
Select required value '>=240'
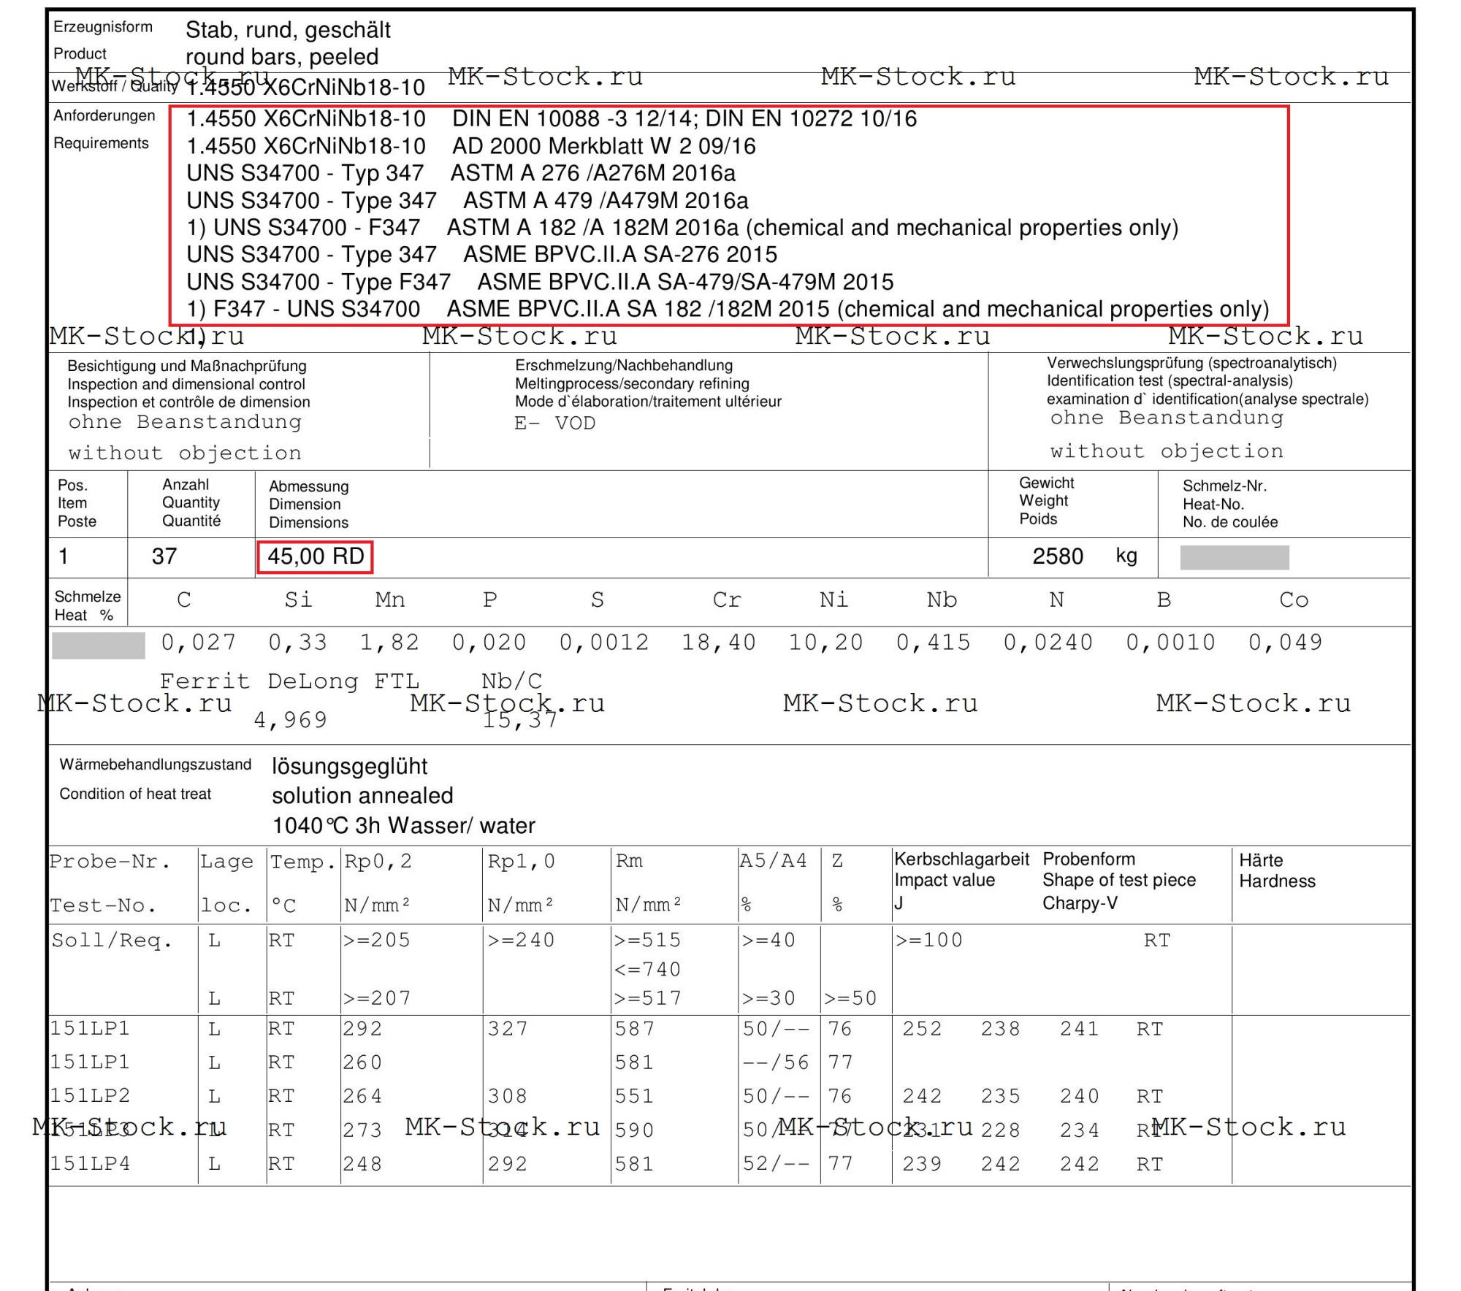click(x=522, y=940)
